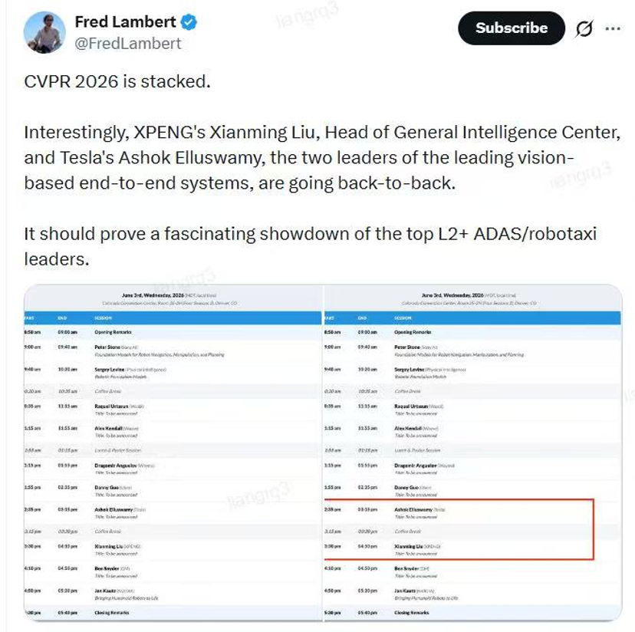The image size is (635, 632).
Task: Click the right image's blue header bar
Action: pyautogui.click(x=472, y=318)
